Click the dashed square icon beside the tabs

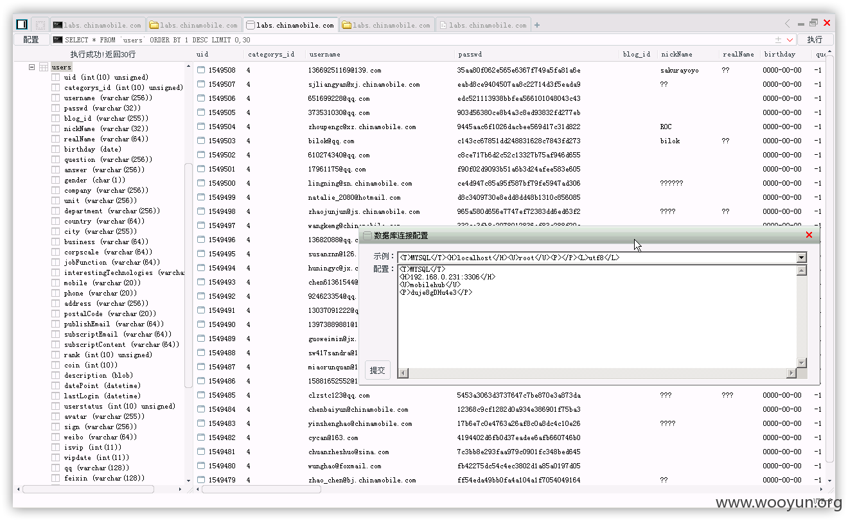(x=40, y=25)
